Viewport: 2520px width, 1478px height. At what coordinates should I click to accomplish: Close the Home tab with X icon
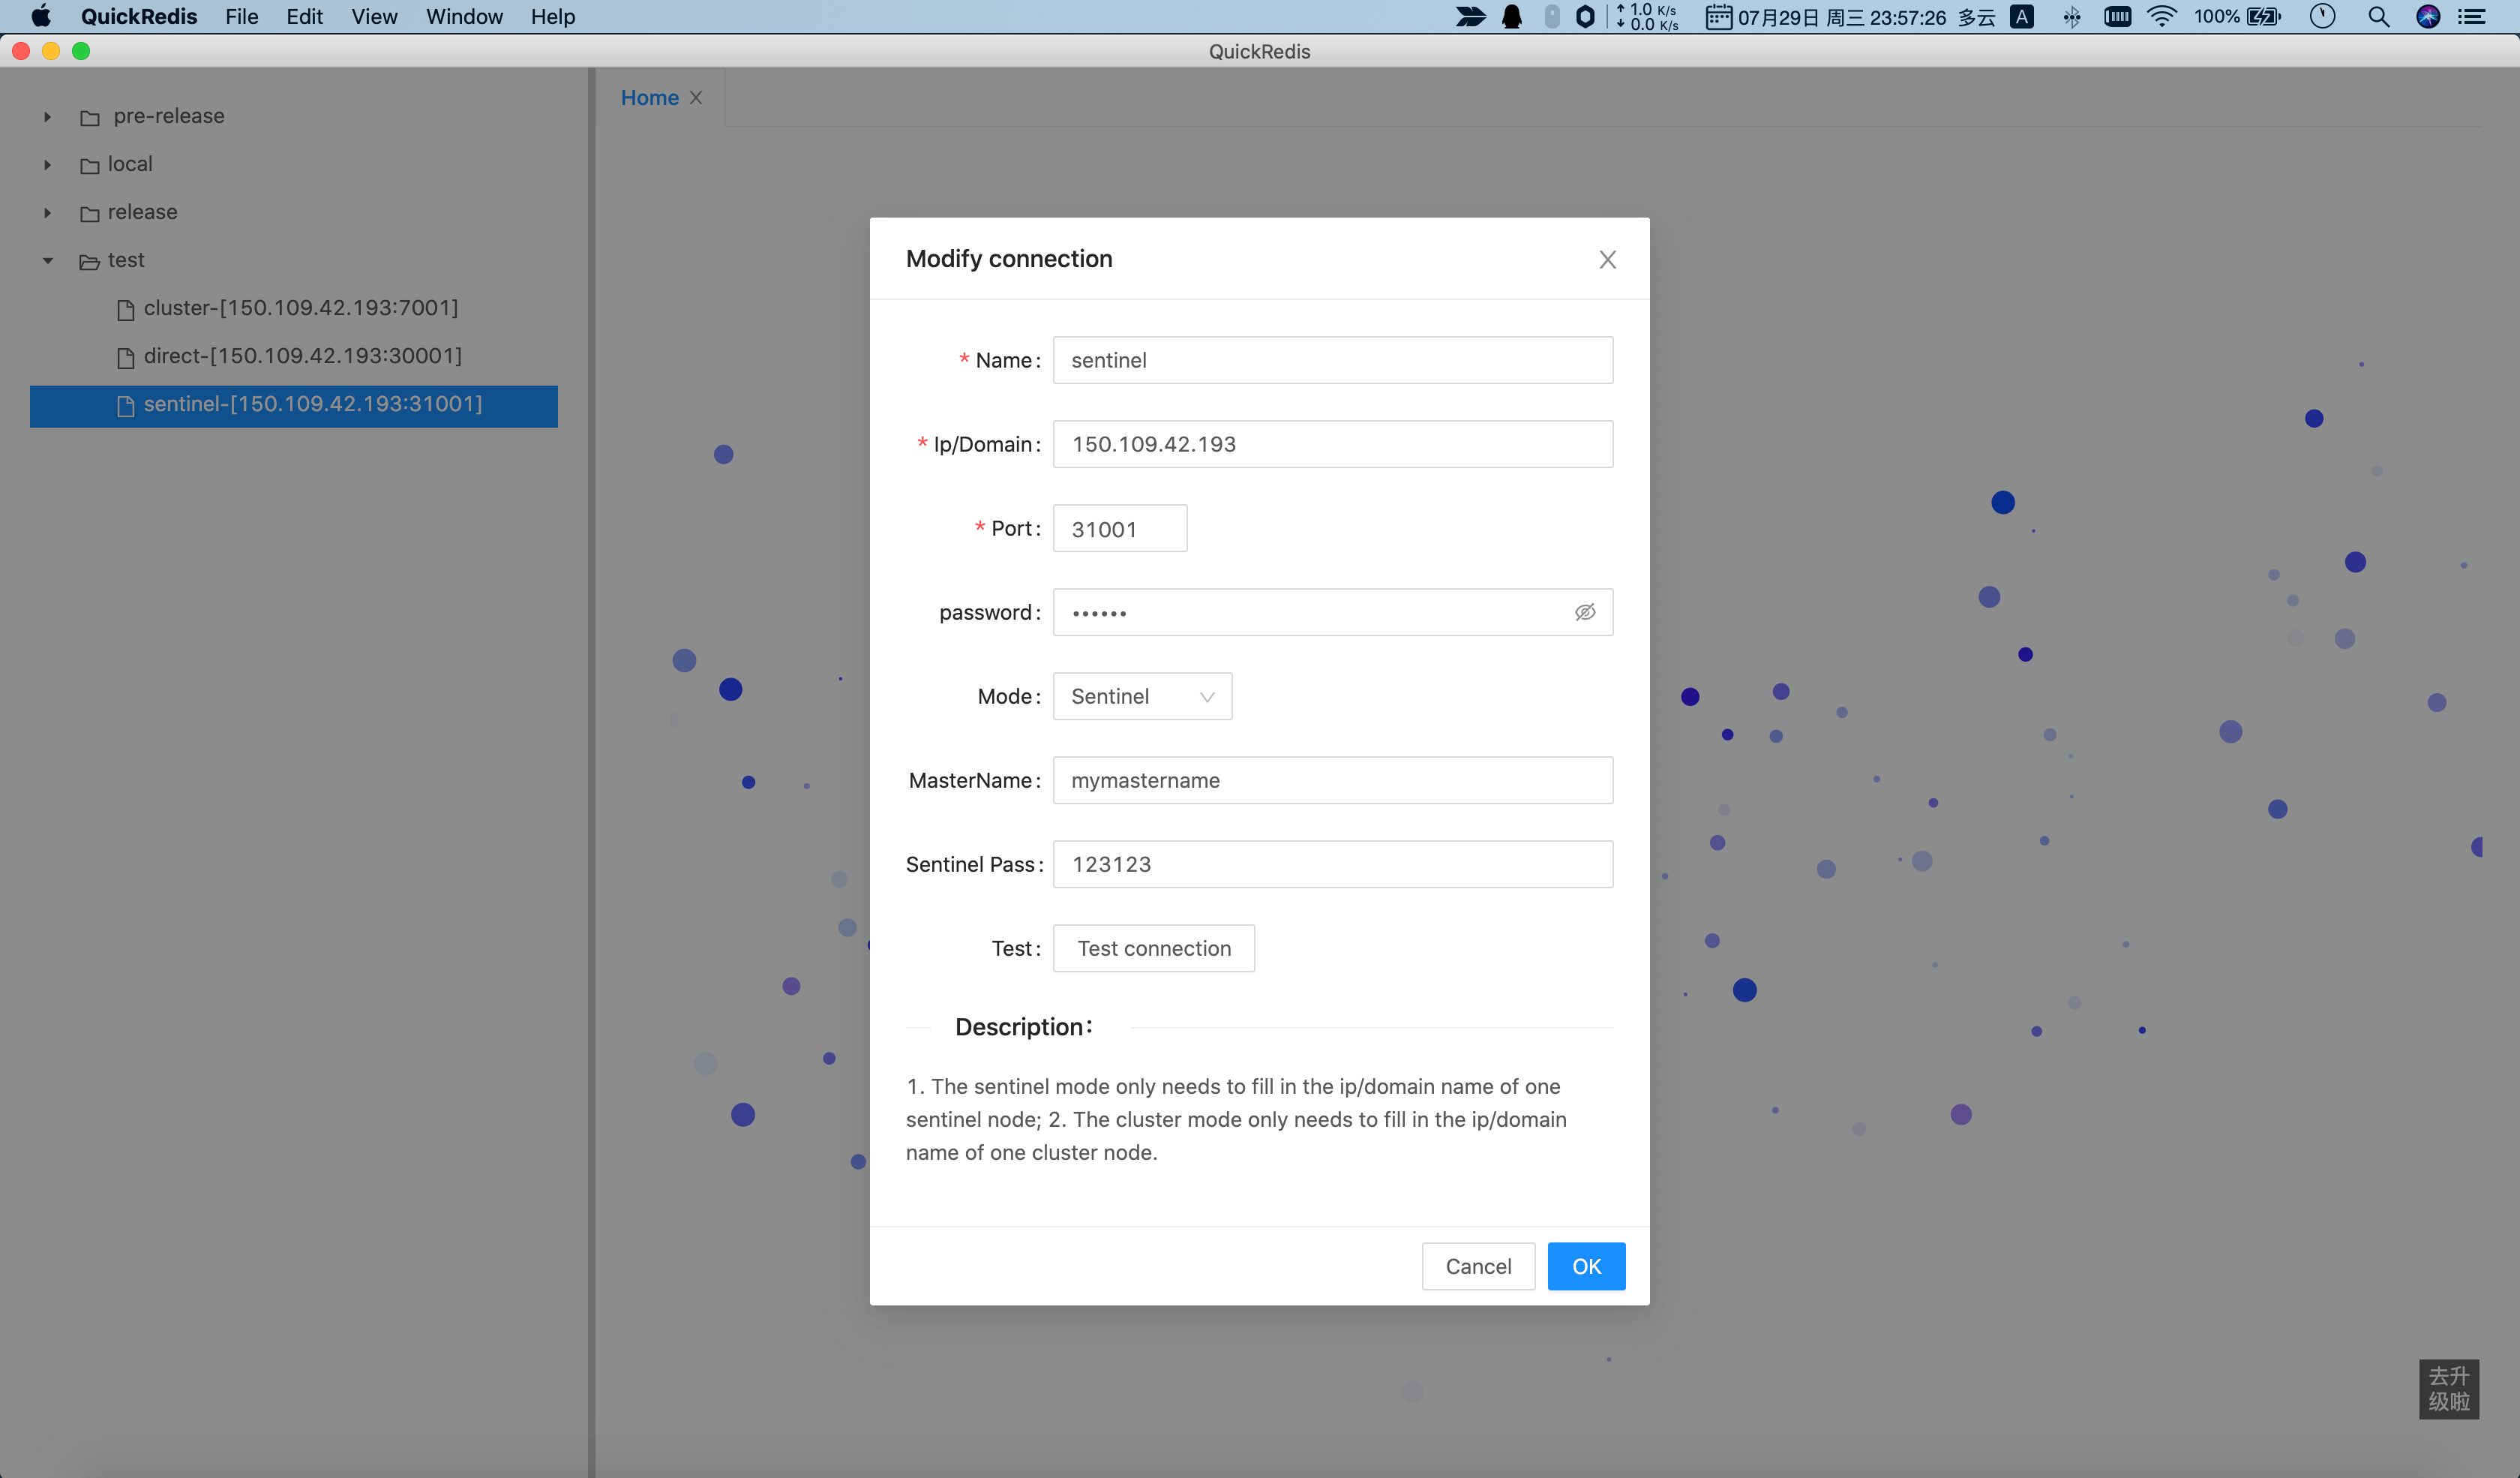(696, 98)
